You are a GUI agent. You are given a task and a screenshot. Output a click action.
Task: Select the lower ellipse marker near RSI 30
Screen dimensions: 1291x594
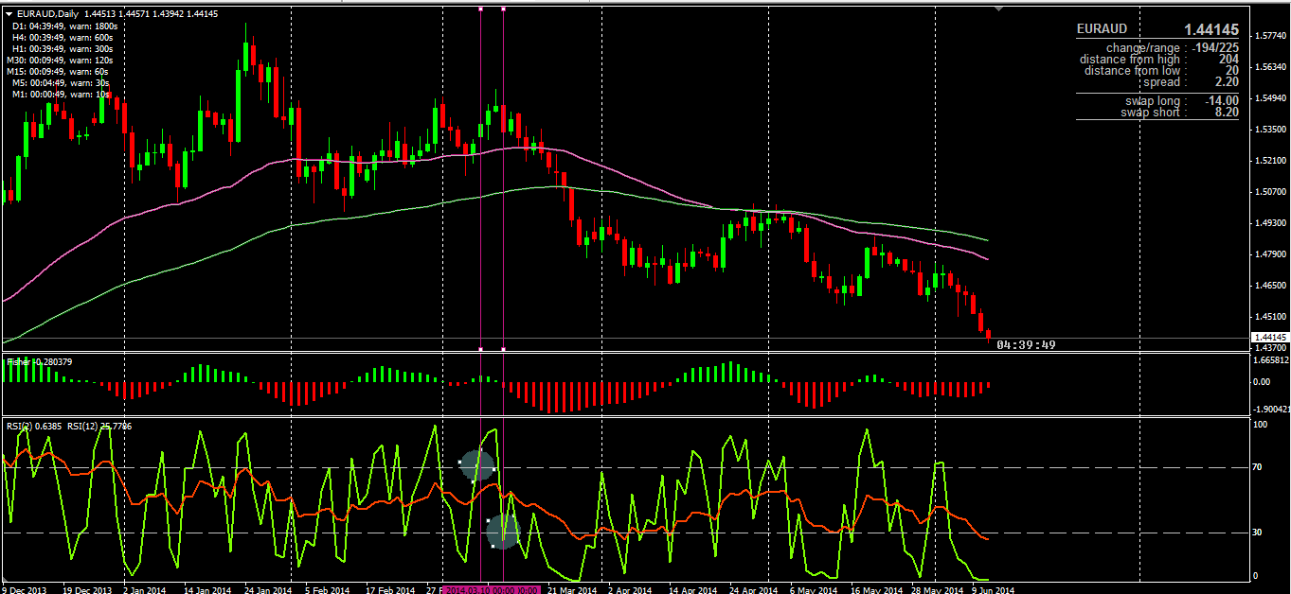click(x=503, y=533)
